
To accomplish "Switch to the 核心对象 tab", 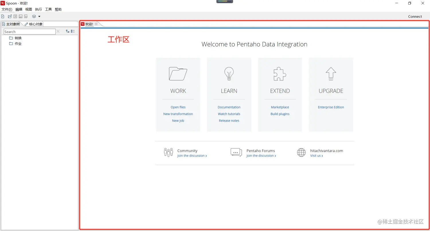I will pos(34,24).
